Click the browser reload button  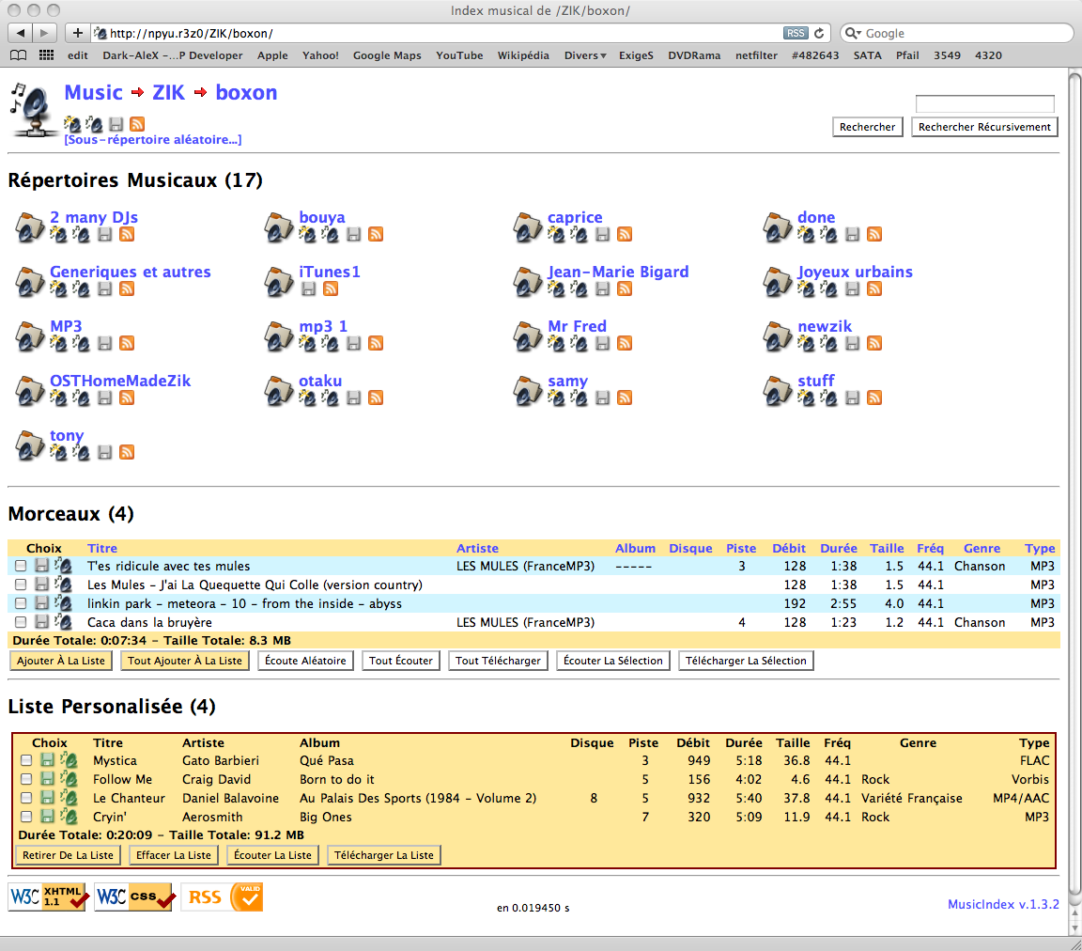pos(819,33)
